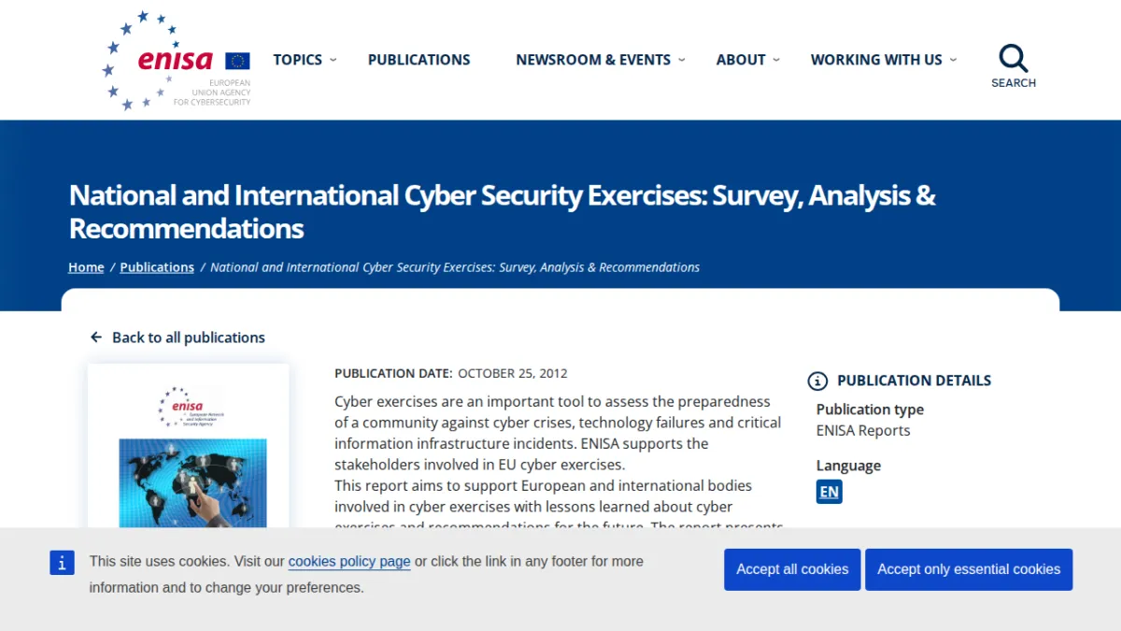Open the ABOUT menu item

coord(741,60)
